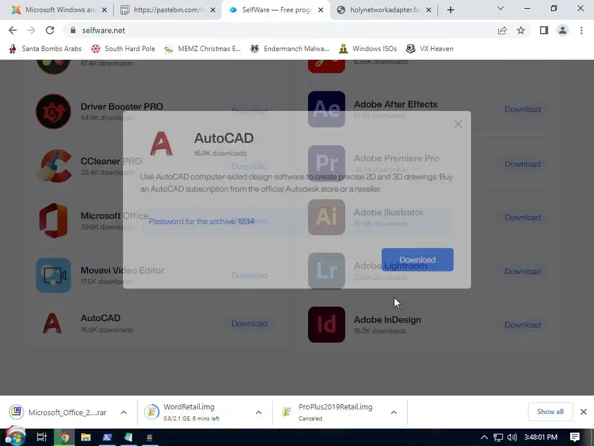Open Endermanch Malware bookmark
The width and height of the screenshot is (594, 446).
coord(290,49)
